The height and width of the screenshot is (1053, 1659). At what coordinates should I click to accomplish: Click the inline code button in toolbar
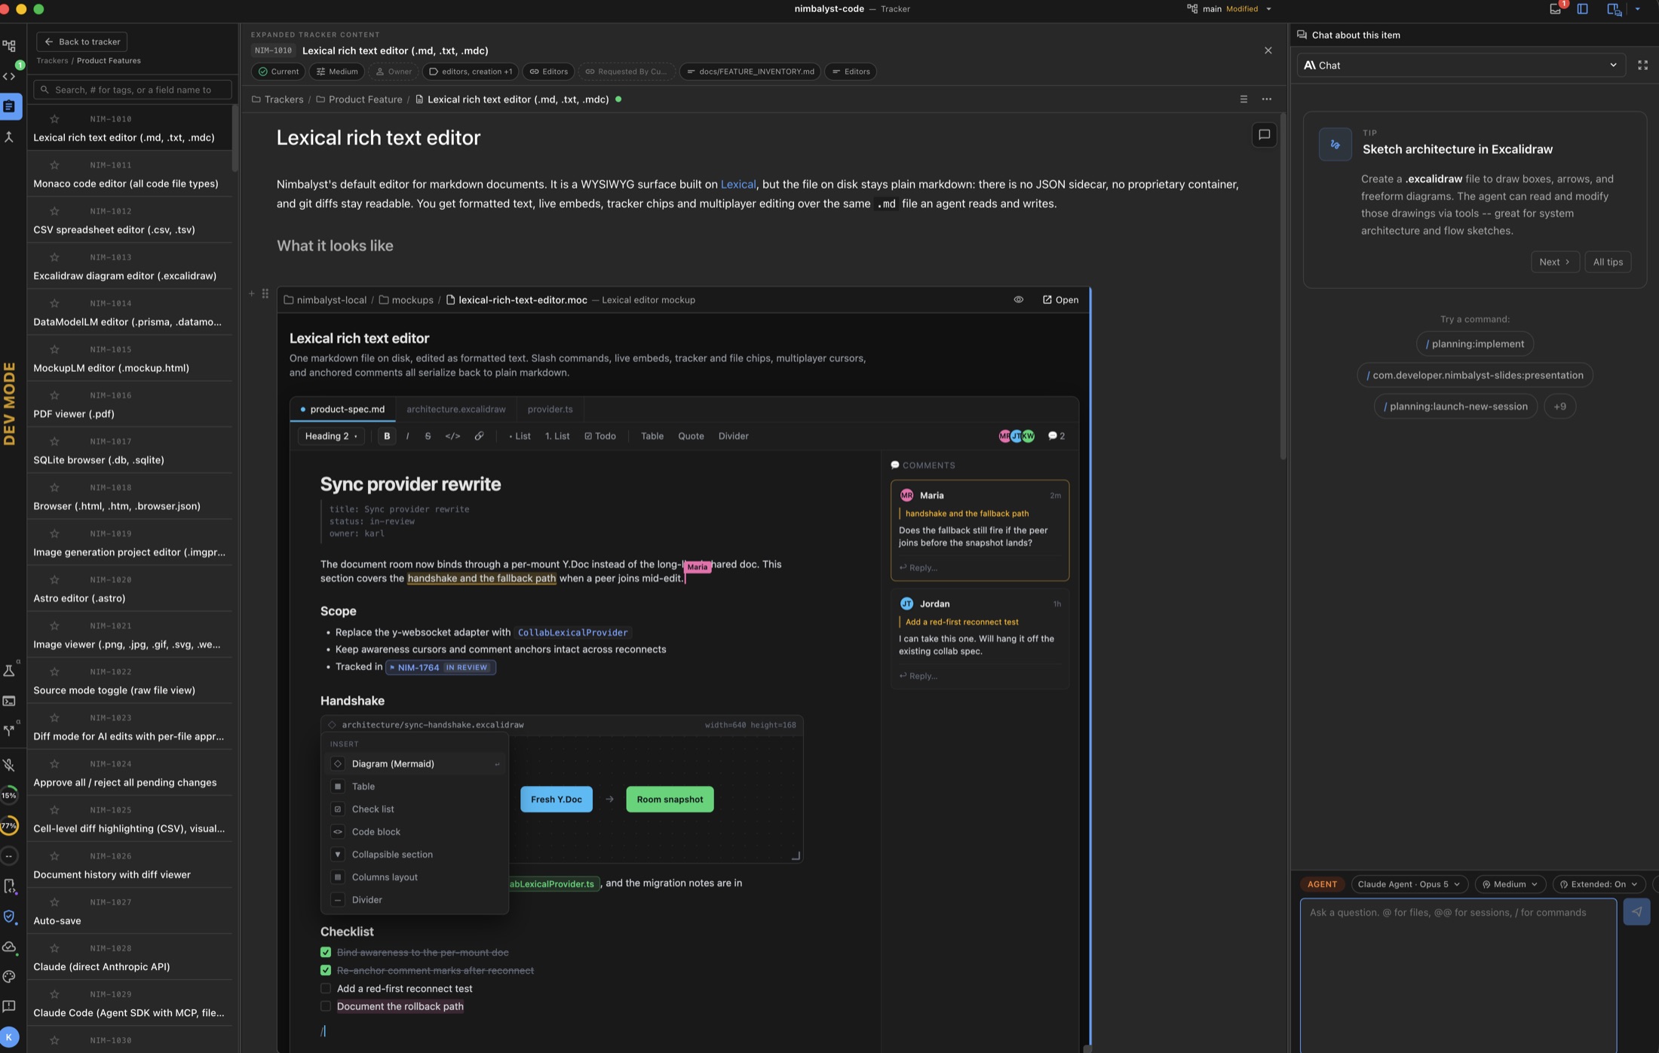click(x=452, y=436)
